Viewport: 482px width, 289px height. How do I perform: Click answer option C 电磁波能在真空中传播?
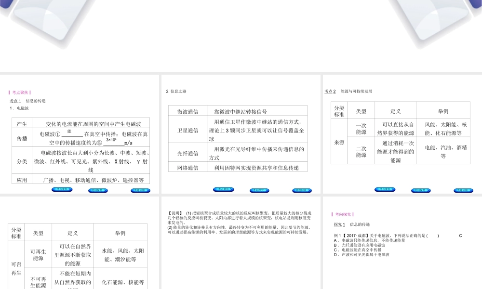tap(358, 250)
